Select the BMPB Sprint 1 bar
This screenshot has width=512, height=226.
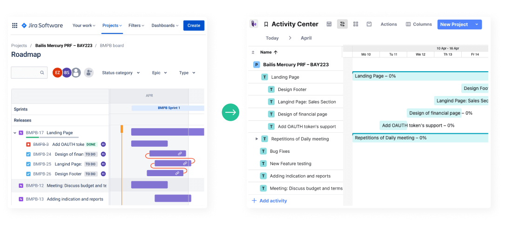click(168, 108)
